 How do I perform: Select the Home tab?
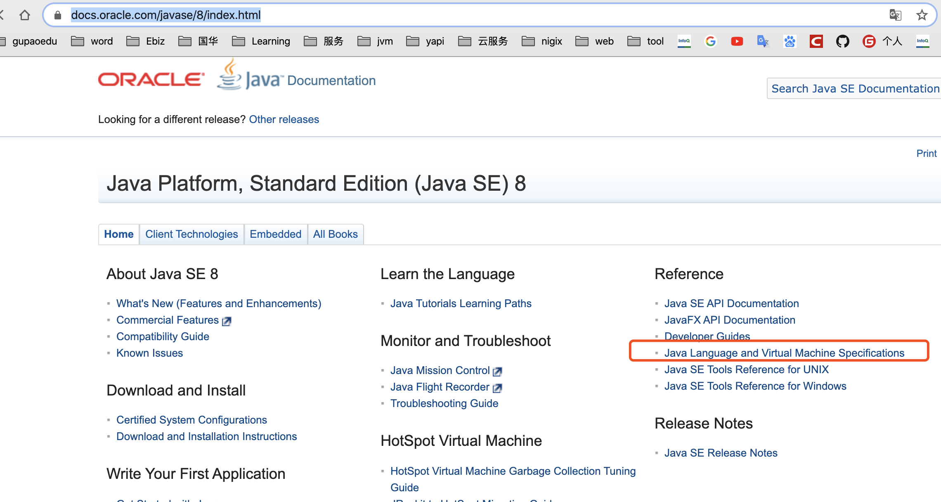coord(119,234)
